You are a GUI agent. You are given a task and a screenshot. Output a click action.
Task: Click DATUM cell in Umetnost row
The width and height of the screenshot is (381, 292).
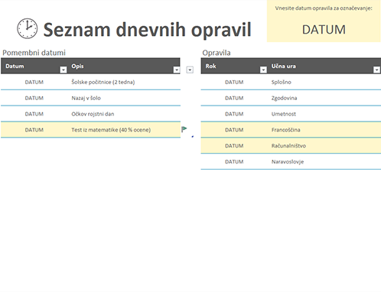pyautogui.click(x=234, y=114)
